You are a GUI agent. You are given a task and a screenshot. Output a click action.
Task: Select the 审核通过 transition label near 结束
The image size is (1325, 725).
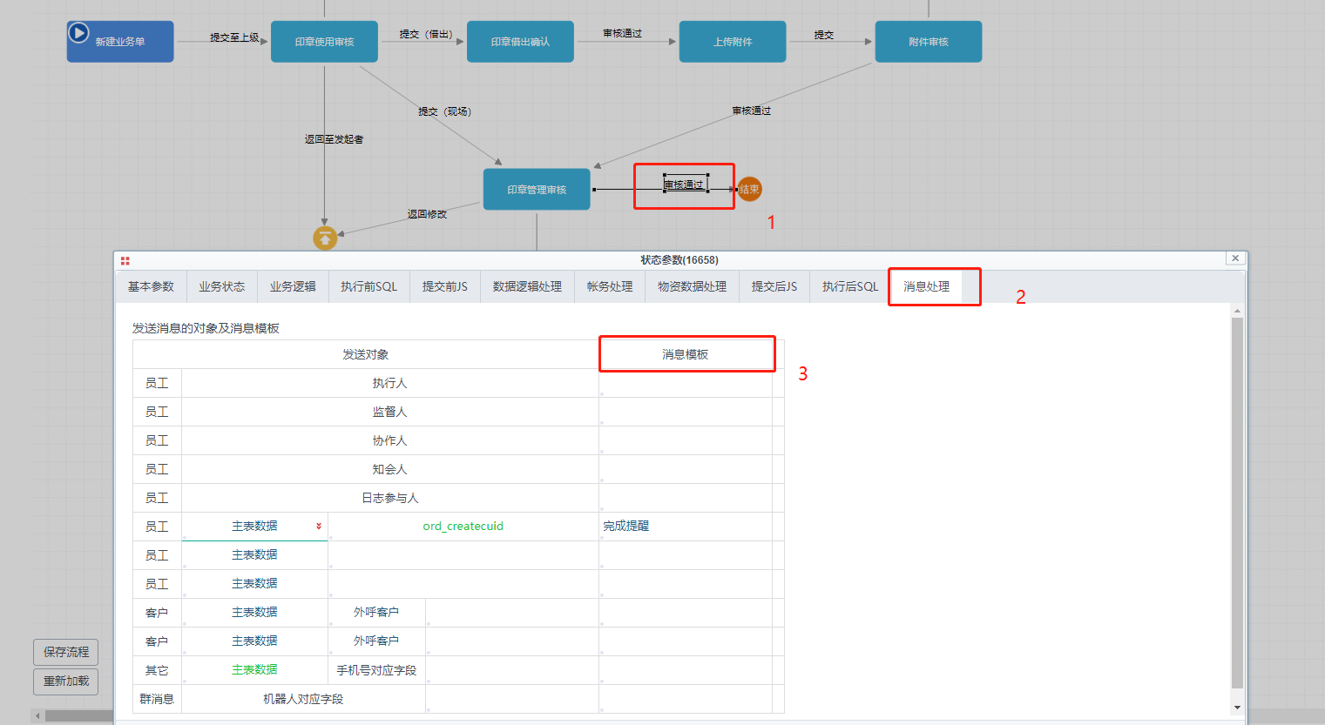click(685, 185)
